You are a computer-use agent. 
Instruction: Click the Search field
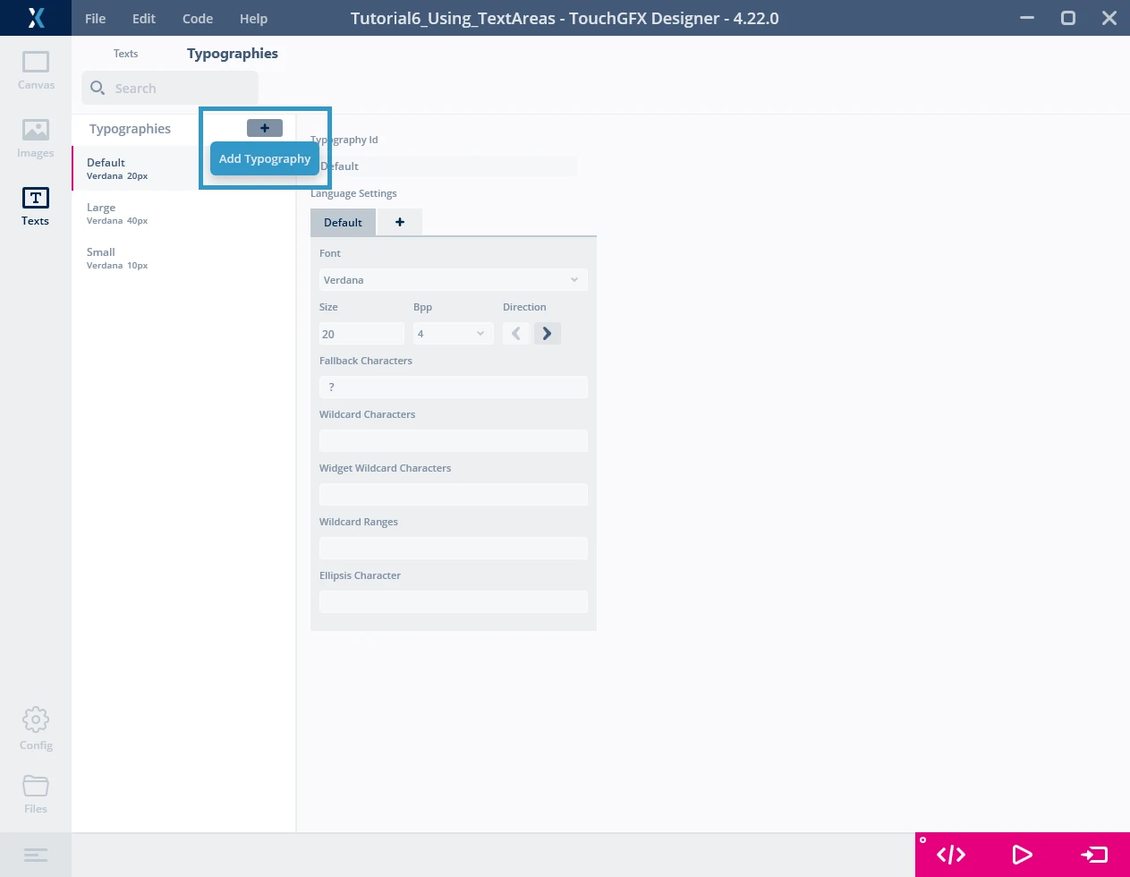click(x=170, y=89)
